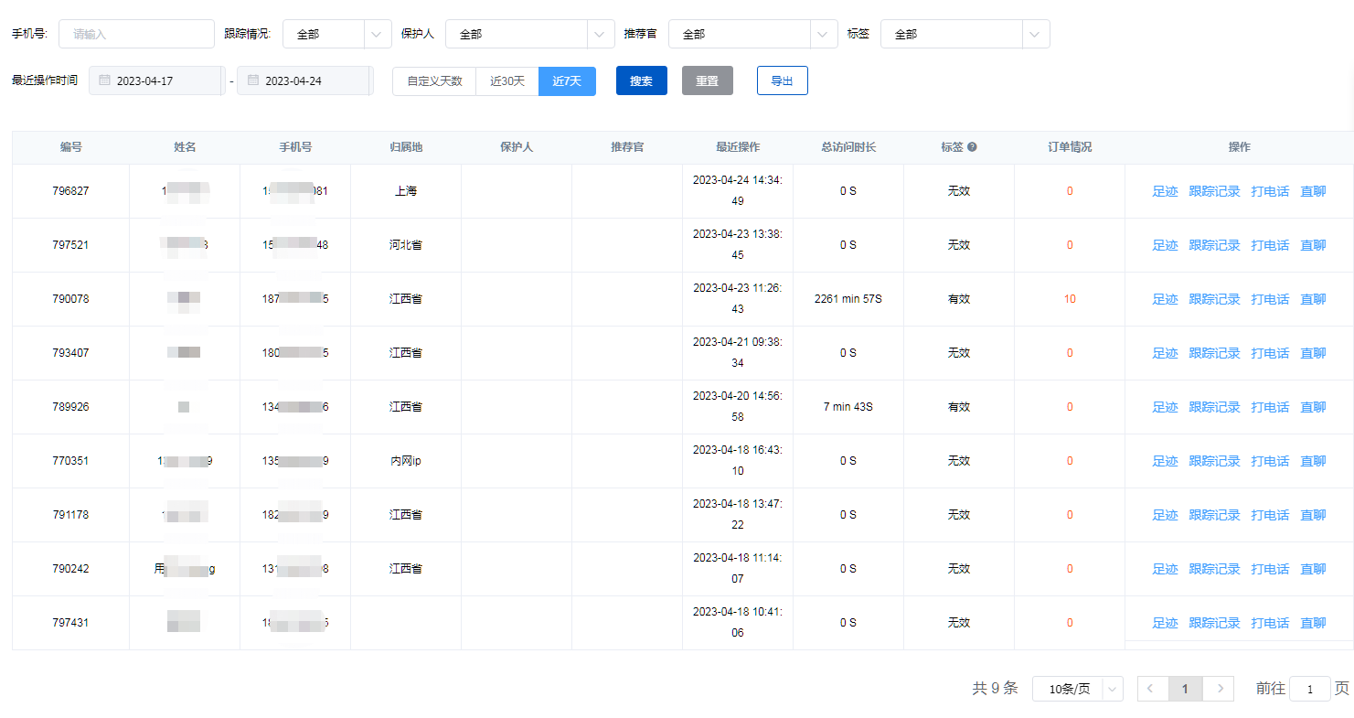The height and width of the screenshot is (718, 1354).
Task: Open calendar icon of start date 2023-04-17
Action: (x=104, y=80)
